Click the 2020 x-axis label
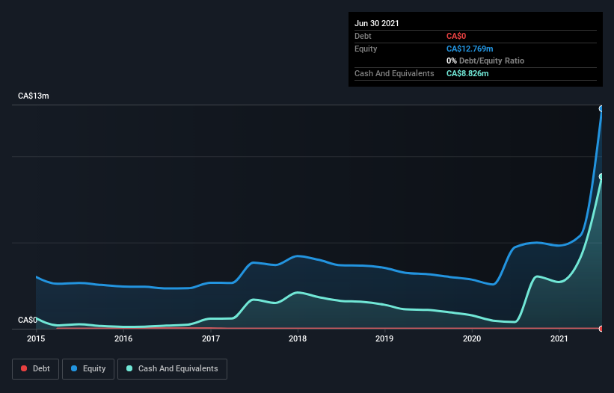This screenshot has height=393, width=614. (x=472, y=338)
